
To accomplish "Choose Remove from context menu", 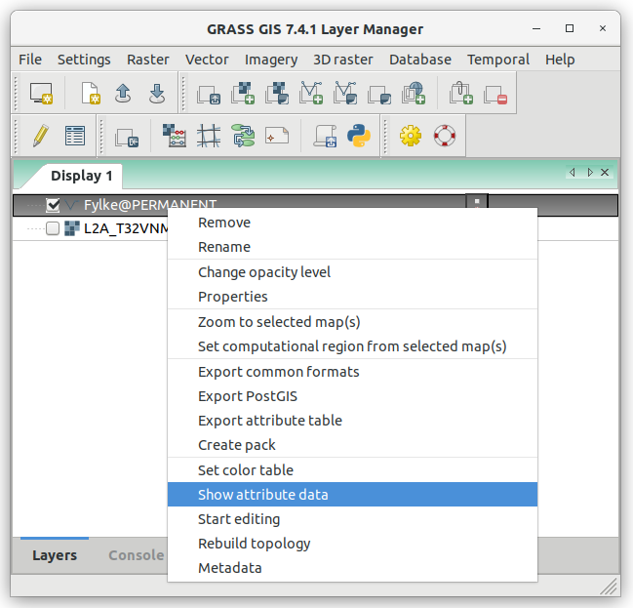I will pos(352,223).
